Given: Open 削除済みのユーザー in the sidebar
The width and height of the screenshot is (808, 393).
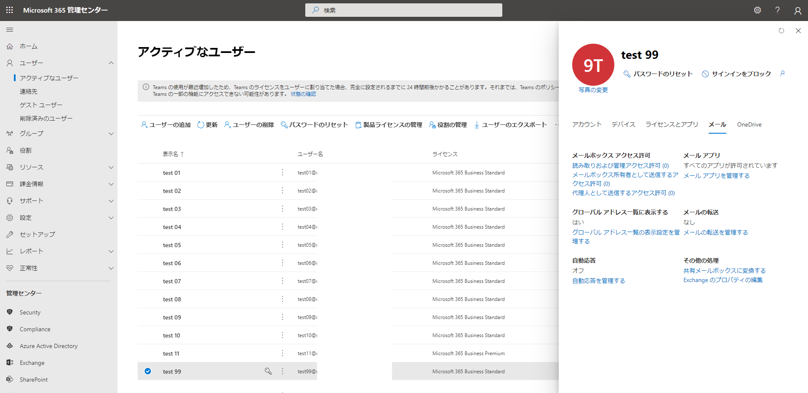Looking at the screenshot, I should pos(46,119).
